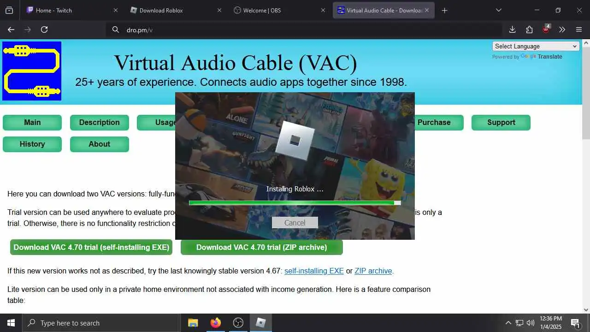The height and width of the screenshot is (332, 590).
Task: Open the notification center icon
Action: tap(576, 323)
